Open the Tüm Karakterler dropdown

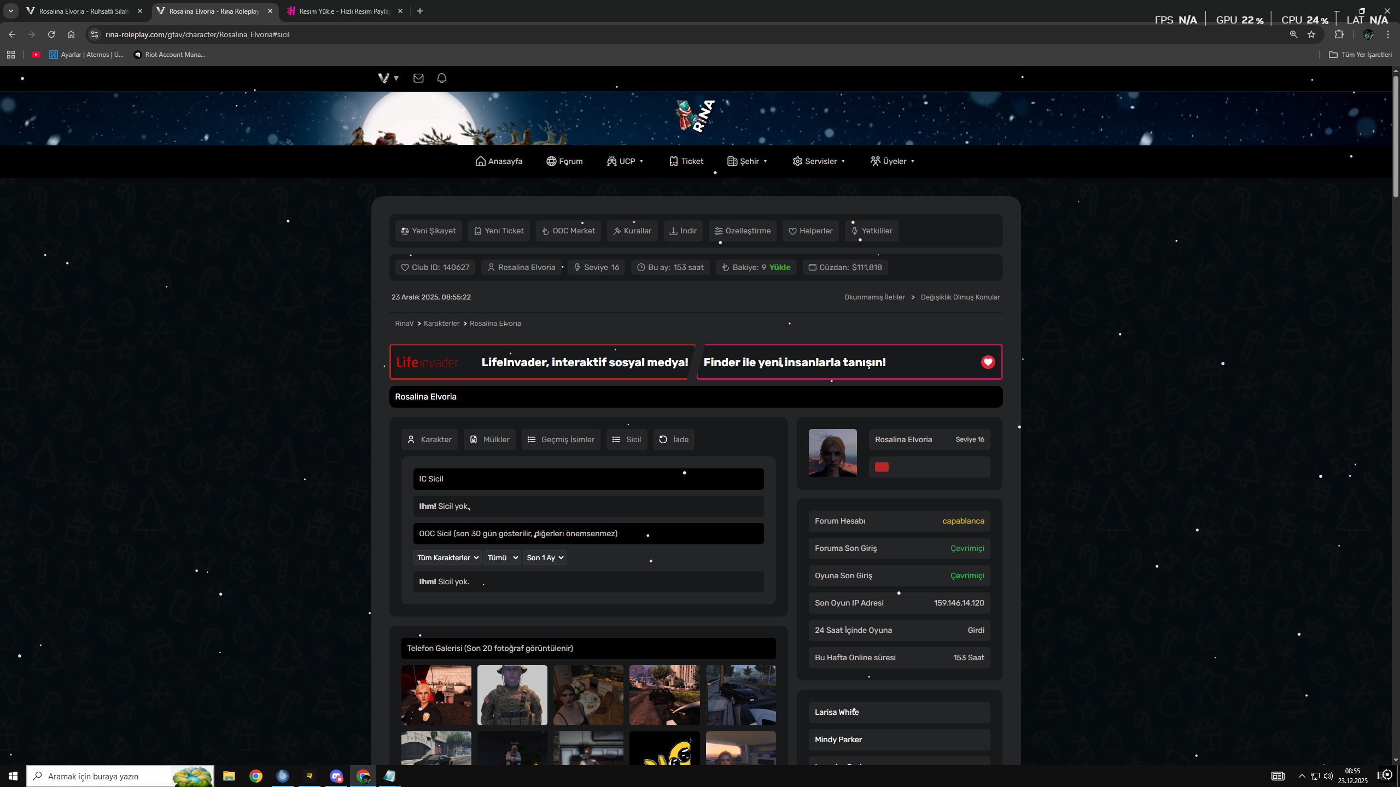tap(447, 557)
